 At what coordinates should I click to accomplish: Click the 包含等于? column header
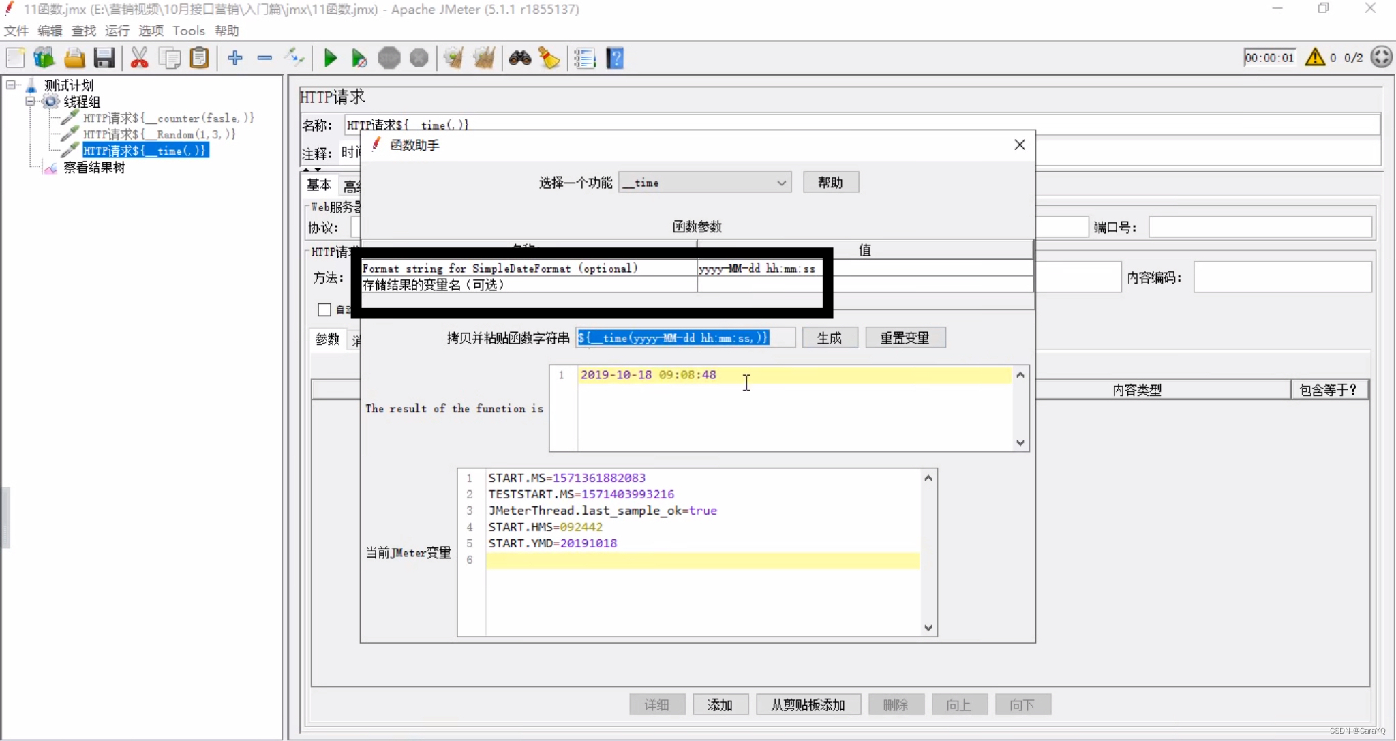1329,390
